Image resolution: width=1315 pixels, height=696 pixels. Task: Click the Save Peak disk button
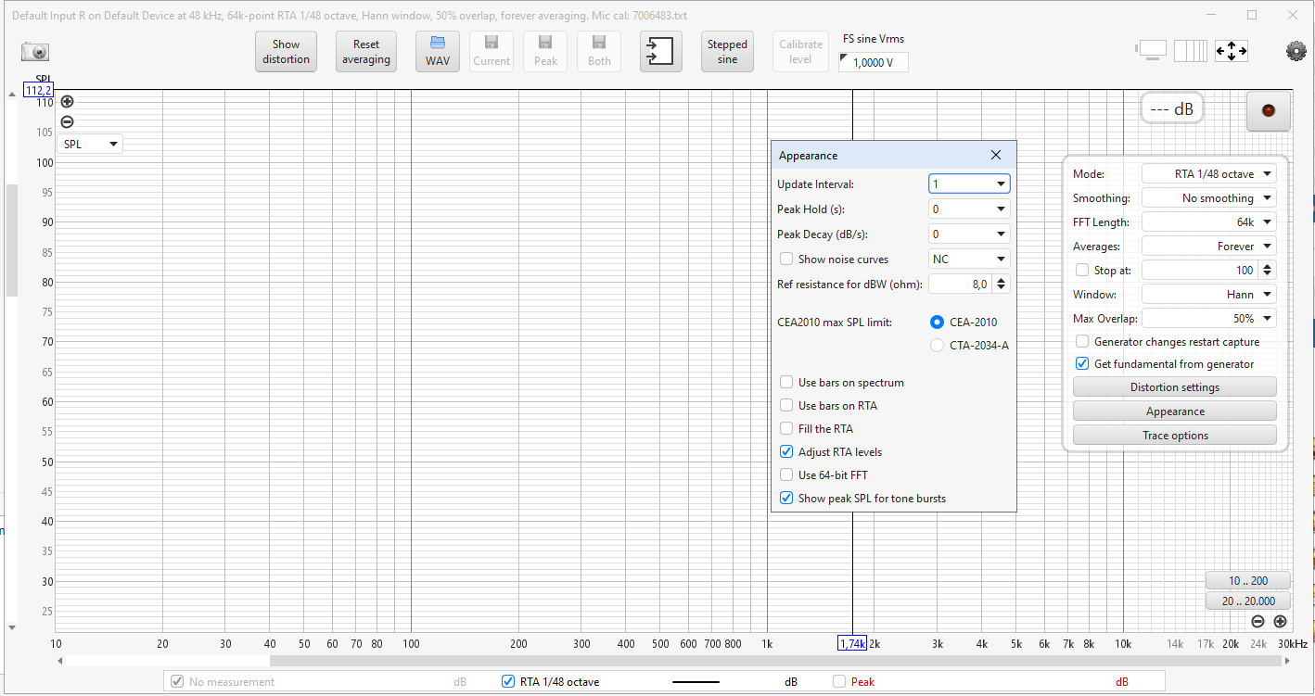point(545,51)
